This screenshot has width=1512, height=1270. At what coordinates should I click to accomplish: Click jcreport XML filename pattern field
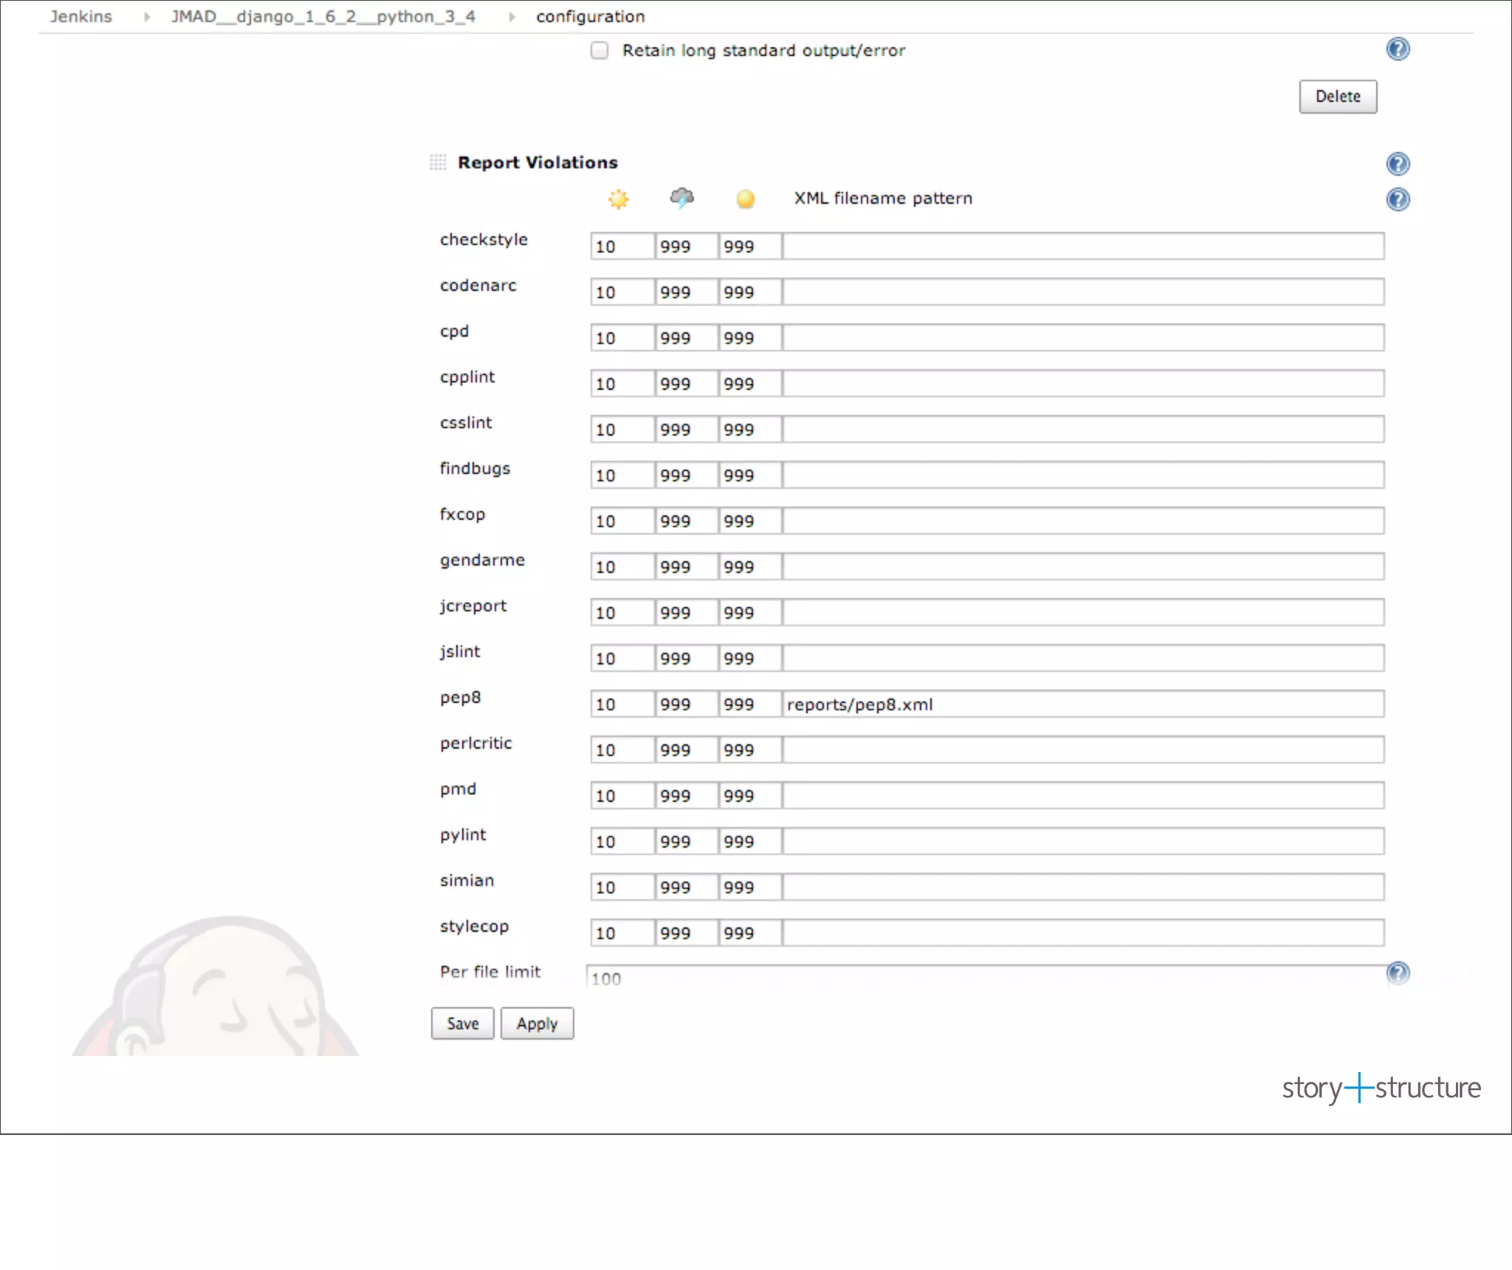click(x=1083, y=613)
